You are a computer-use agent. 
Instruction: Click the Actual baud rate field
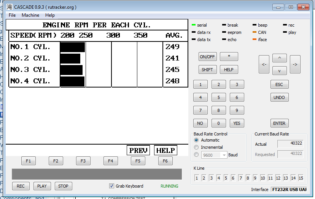pos(290,144)
